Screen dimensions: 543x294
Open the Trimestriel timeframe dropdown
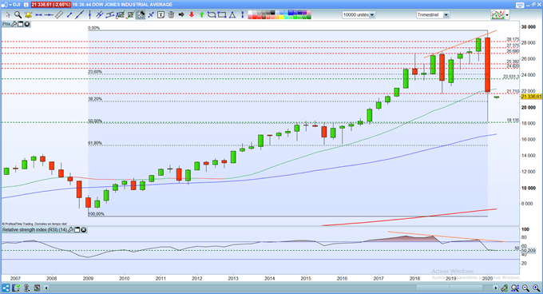(x=446, y=15)
